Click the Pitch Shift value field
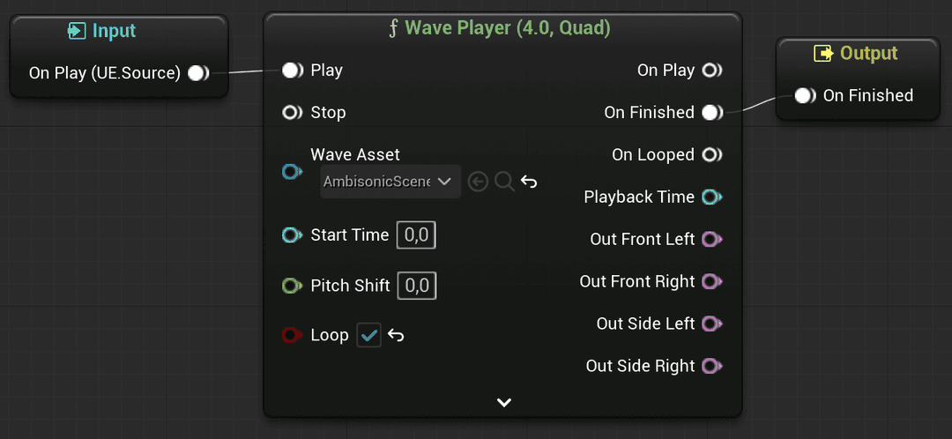The image size is (952, 439). (416, 286)
